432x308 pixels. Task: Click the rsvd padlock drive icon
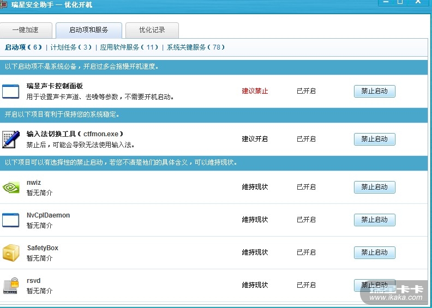[11, 286]
